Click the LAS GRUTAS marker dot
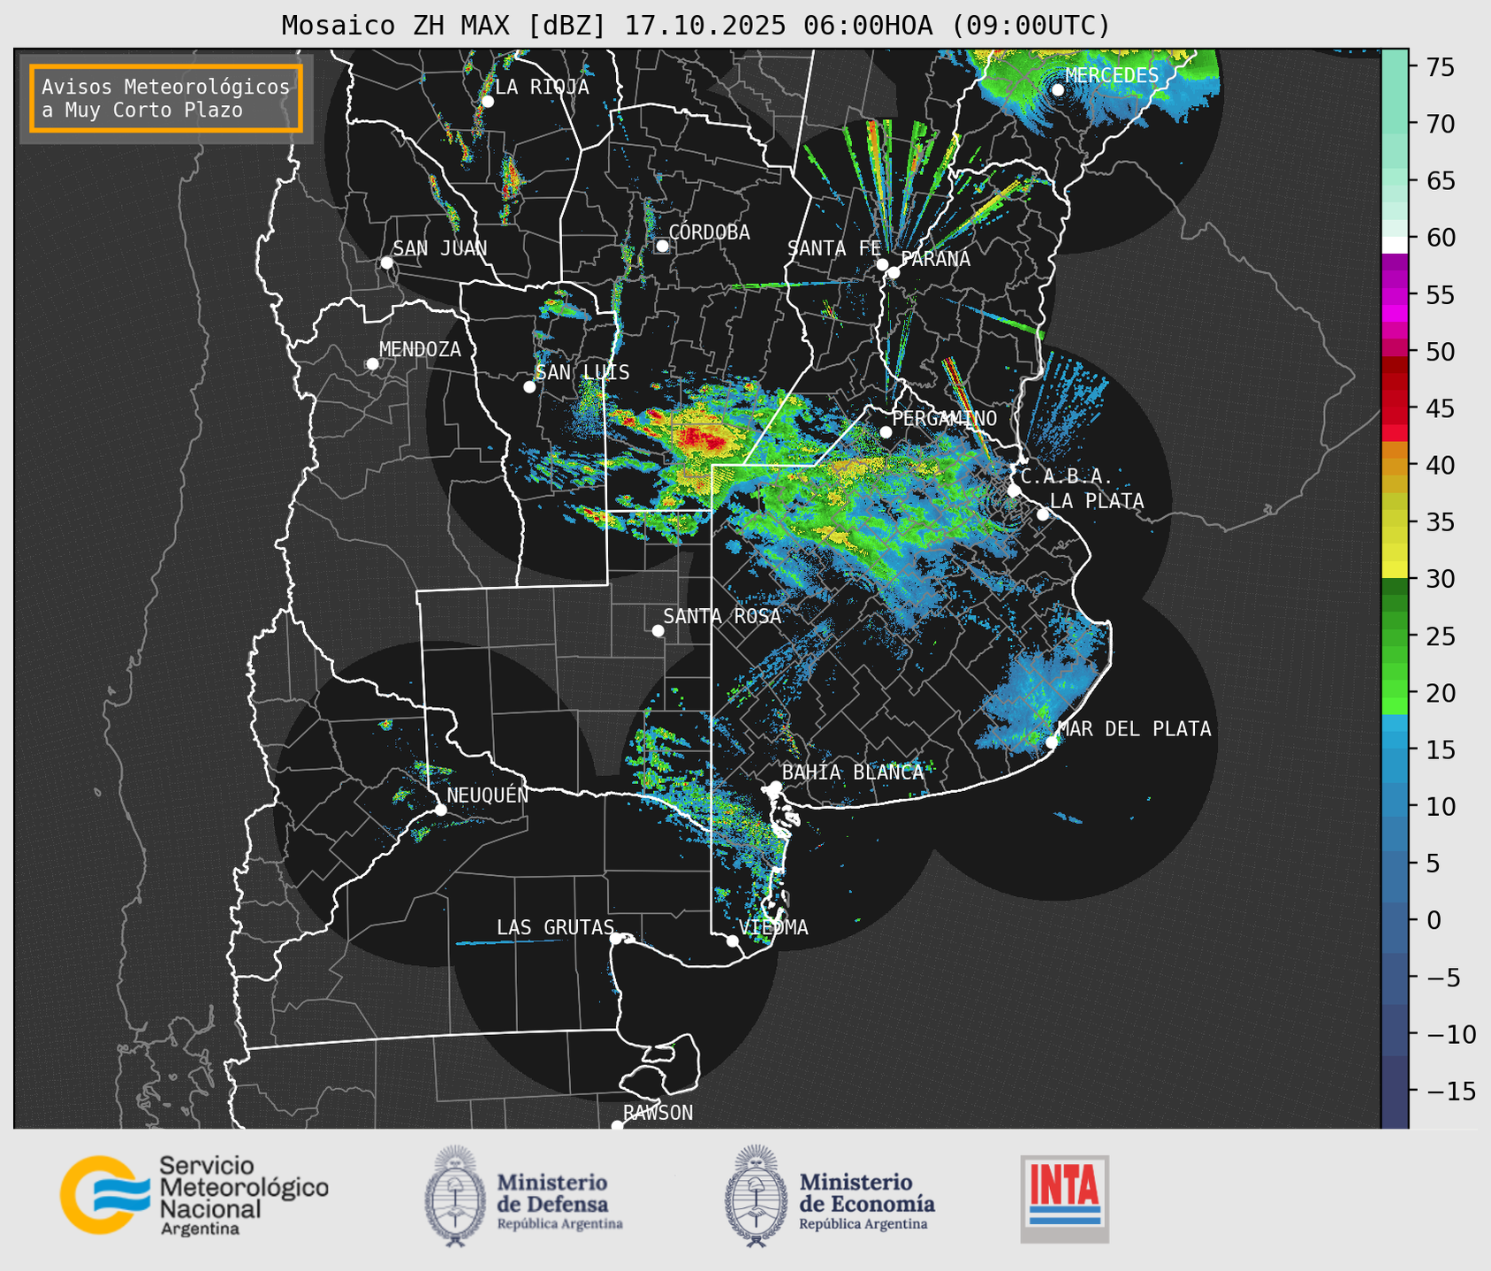The height and width of the screenshot is (1271, 1491). pos(616,938)
